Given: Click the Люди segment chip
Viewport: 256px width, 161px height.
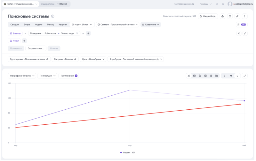Looking at the screenshot, I should 14,41.
